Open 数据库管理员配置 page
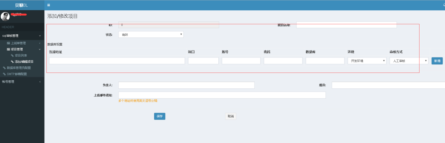 tap(19, 68)
